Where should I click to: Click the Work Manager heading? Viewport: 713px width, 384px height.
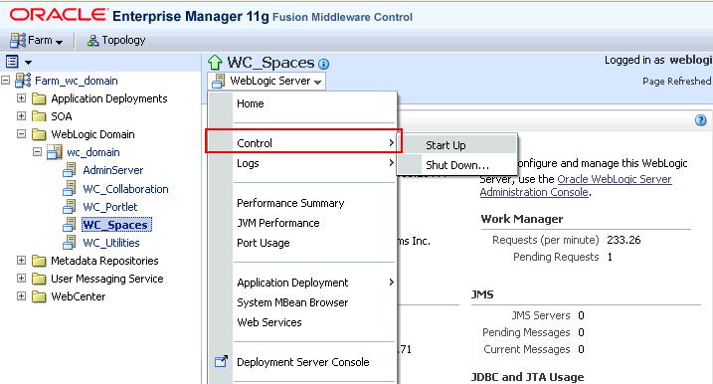pyautogui.click(x=521, y=219)
